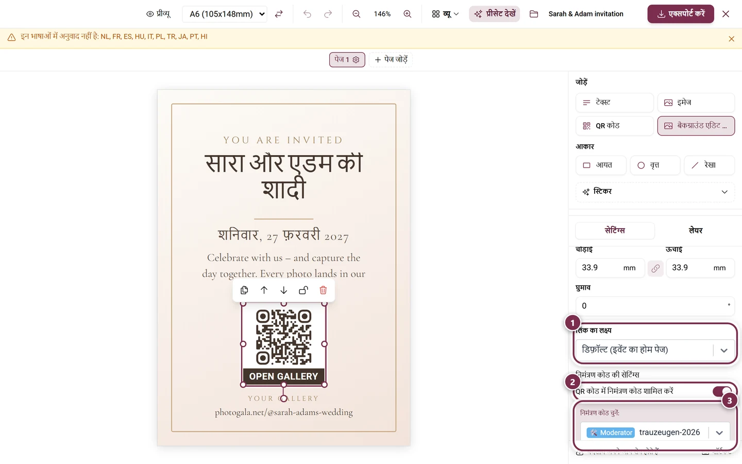This screenshot has height=464, width=742.
Task: Insert a circle shape
Action: (655, 165)
